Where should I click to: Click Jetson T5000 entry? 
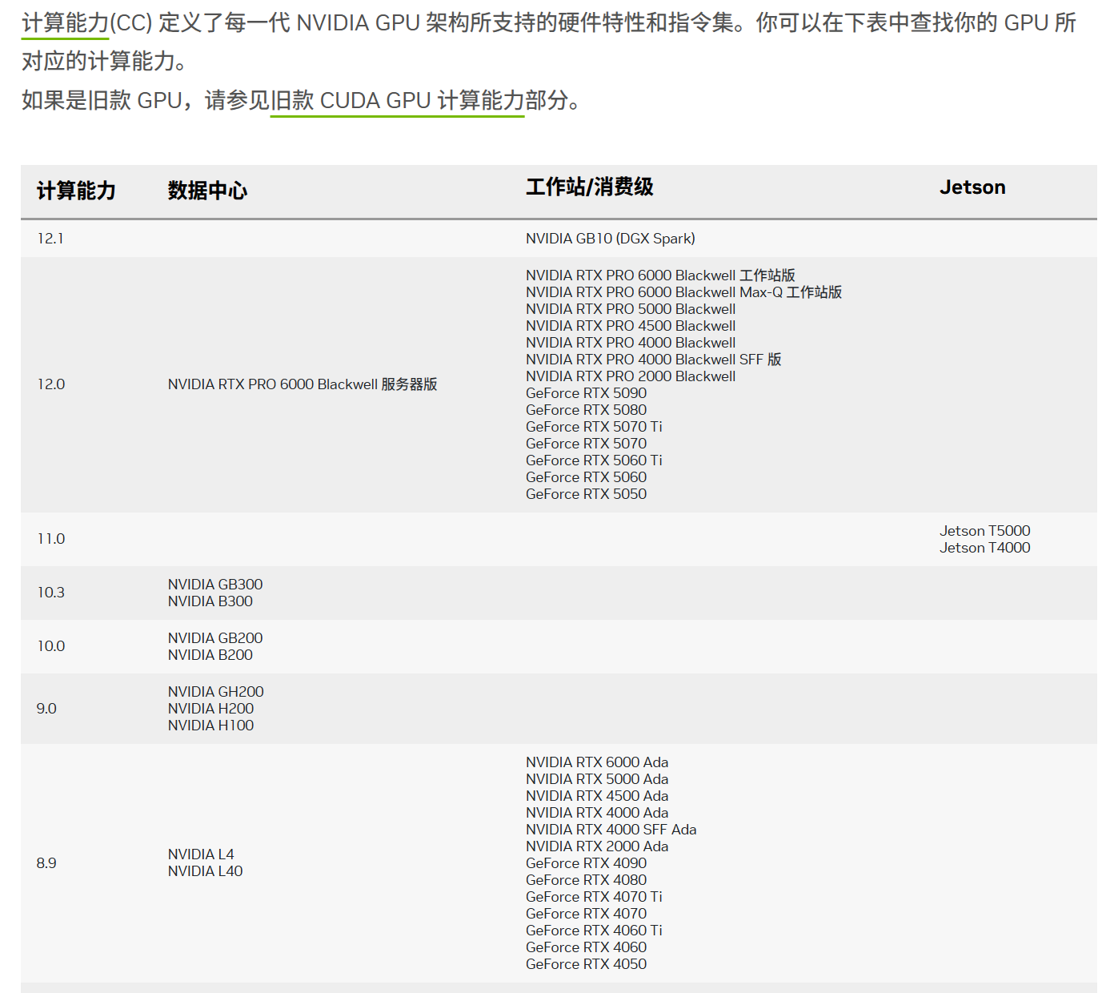pyautogui.click(x=985, y=531)
